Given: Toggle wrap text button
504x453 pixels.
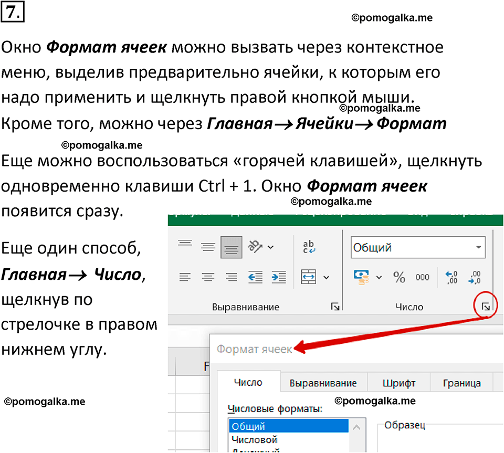Looking at the screenshot, I should coord(309,247).
